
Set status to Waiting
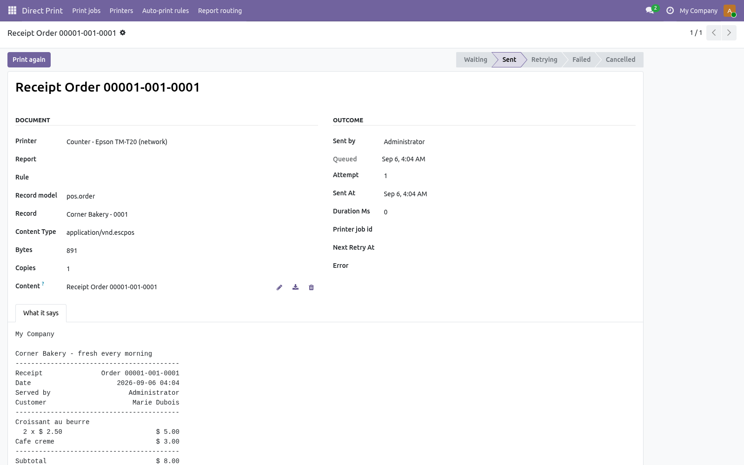coord(475,60)
